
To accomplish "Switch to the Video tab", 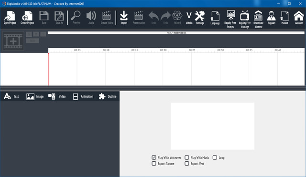I will click(57, 96).
